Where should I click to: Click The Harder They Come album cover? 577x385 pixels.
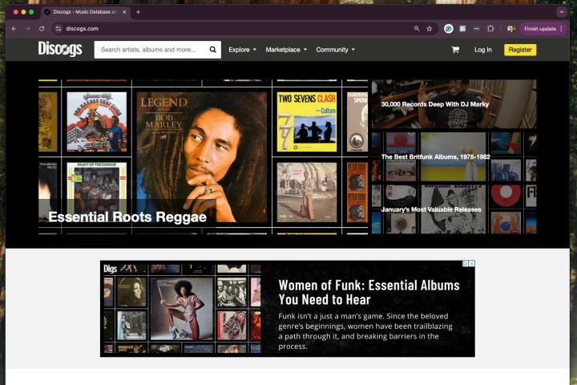pos(97,122)
